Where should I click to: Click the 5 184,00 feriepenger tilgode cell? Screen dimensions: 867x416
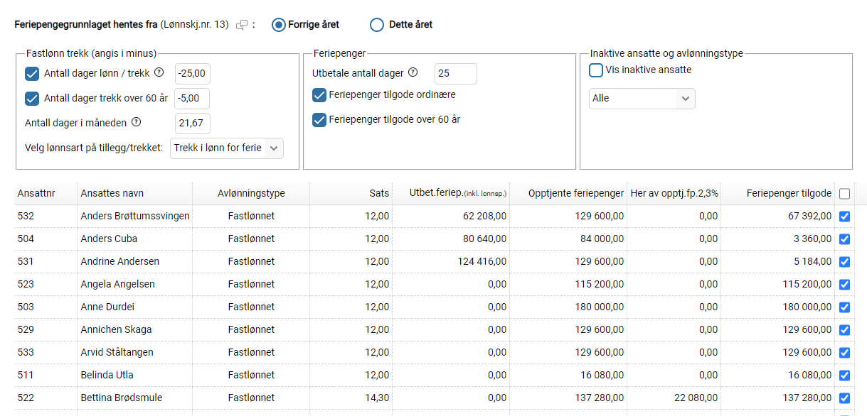pyautogui.click(x=777, y=261)
